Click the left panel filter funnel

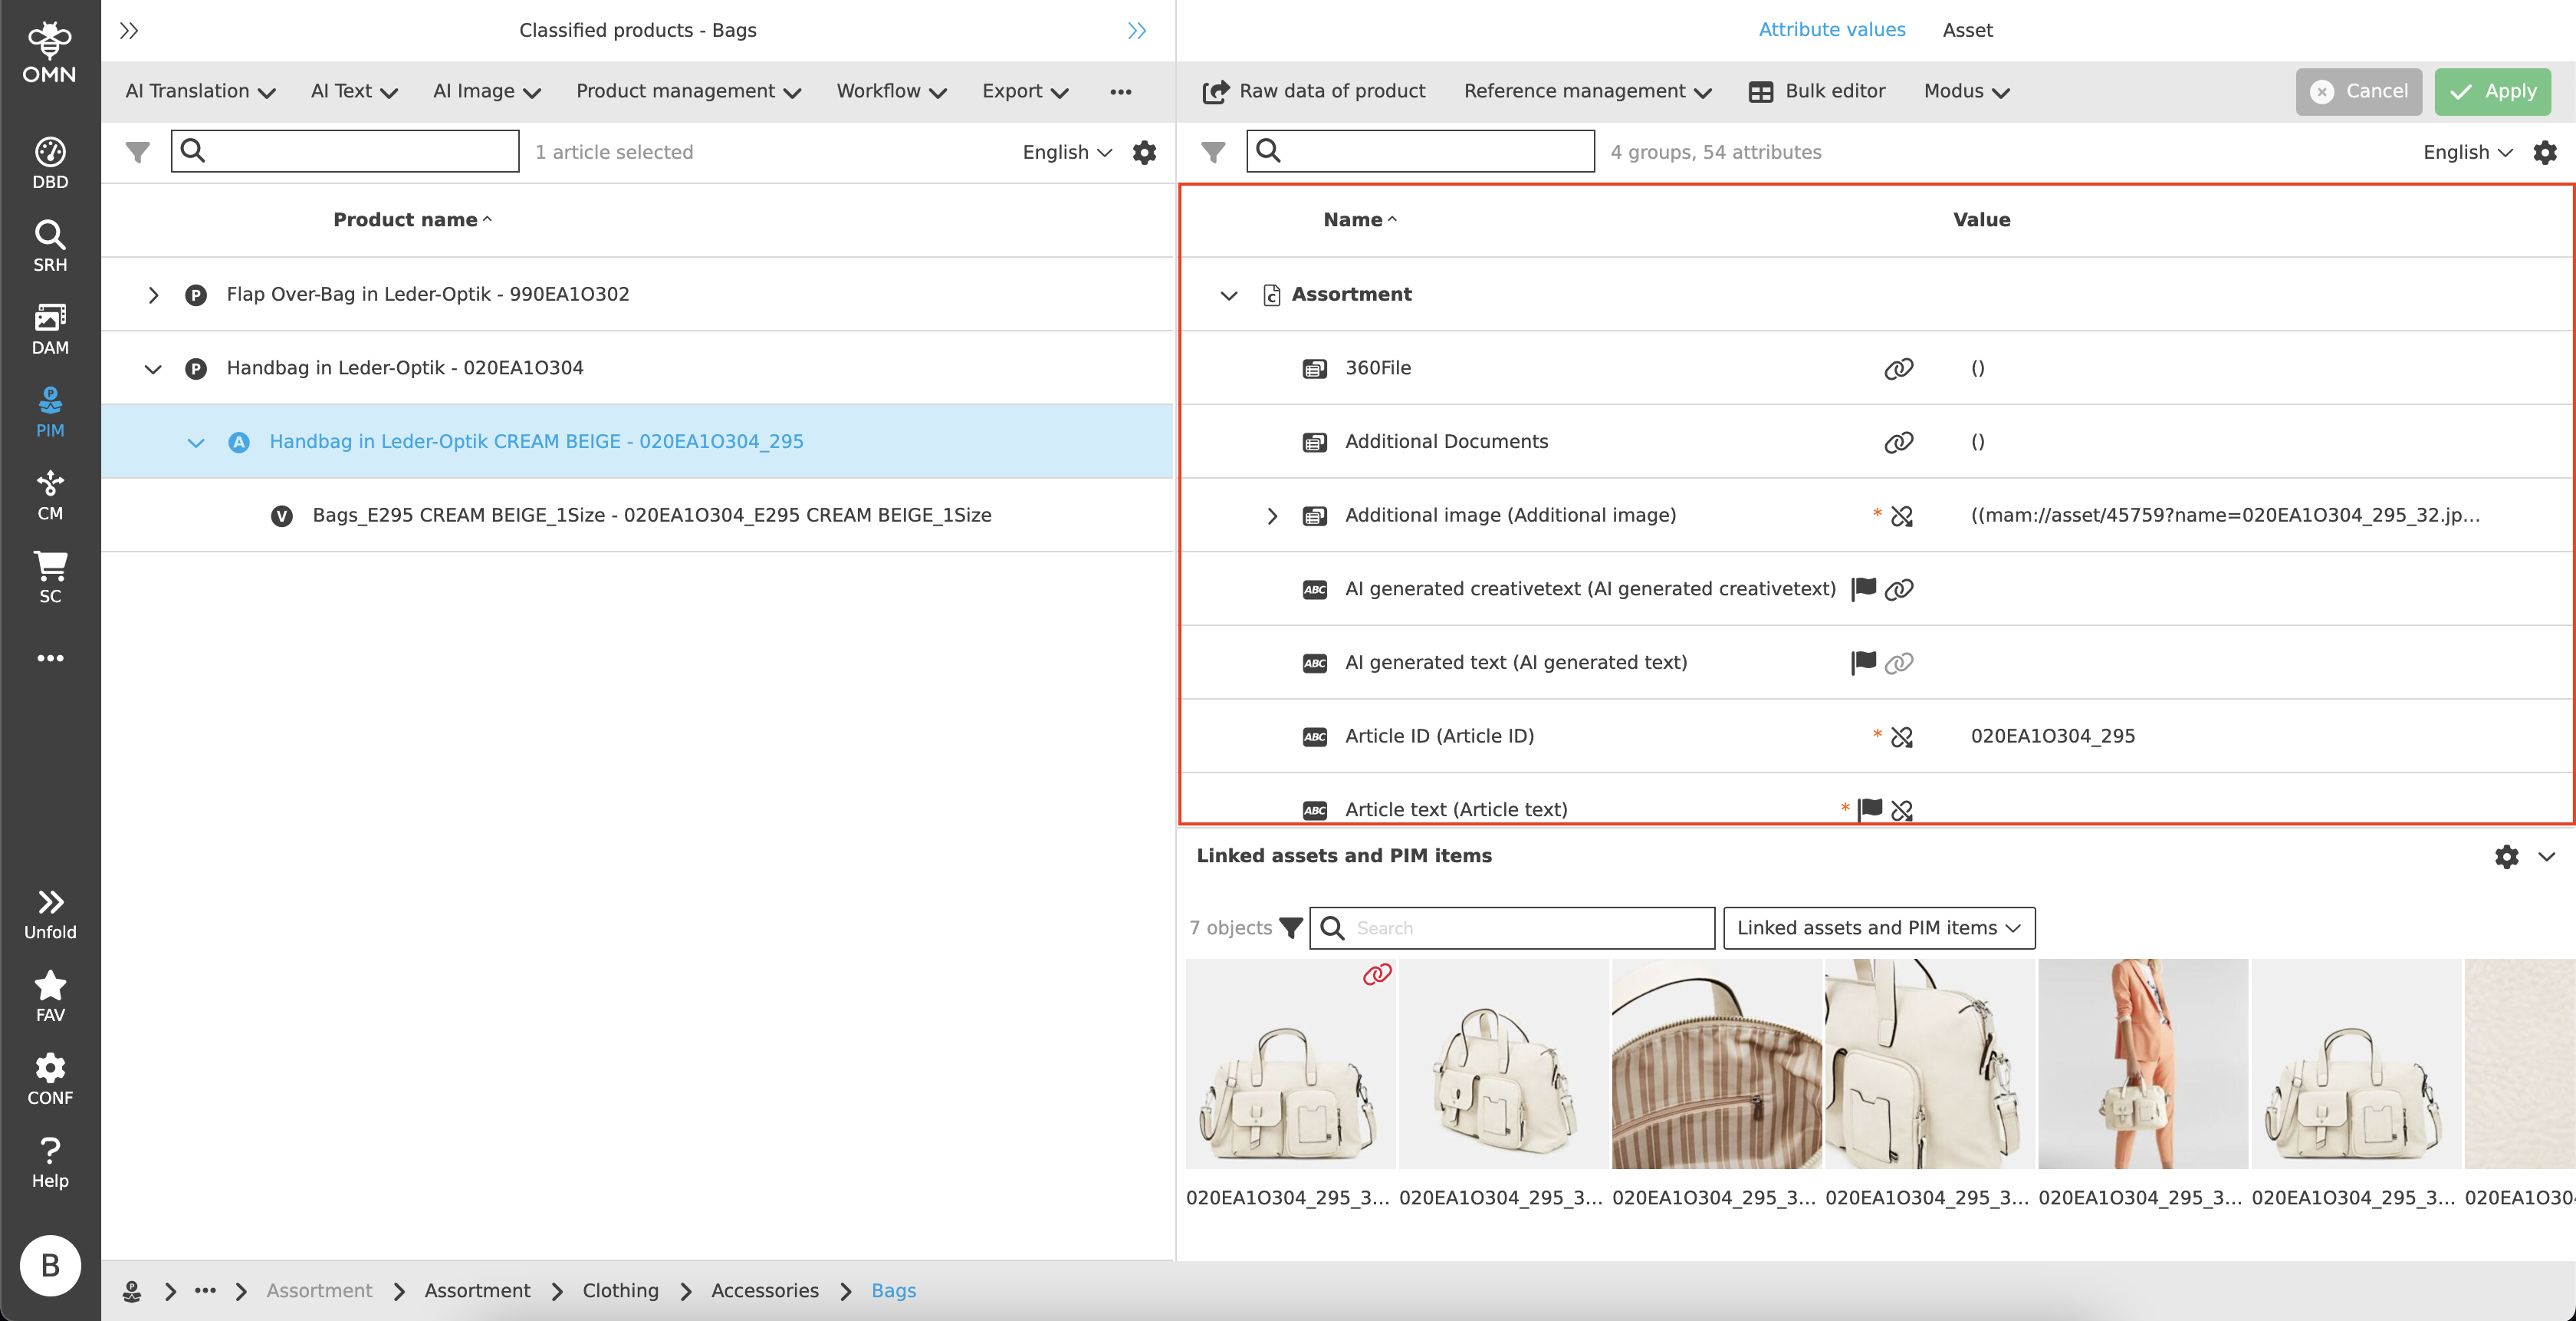point(138,152)
